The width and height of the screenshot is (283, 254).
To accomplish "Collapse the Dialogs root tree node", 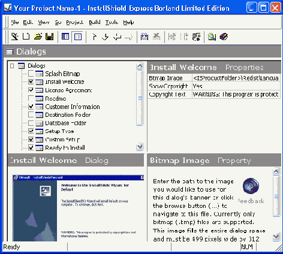I will click(x=12, y=66).
